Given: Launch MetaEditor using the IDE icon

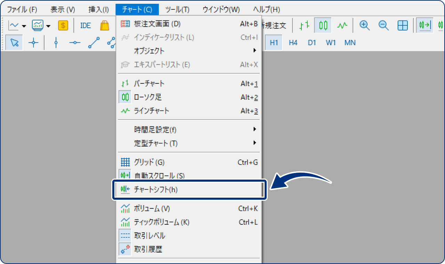Looking at the screenshot, I should coord(85,25).
